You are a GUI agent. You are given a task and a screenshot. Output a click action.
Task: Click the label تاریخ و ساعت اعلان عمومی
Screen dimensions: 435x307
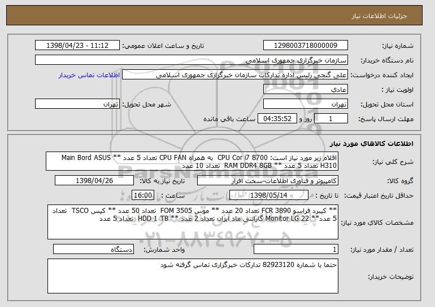pyautogui.click(x=163, y=46)
